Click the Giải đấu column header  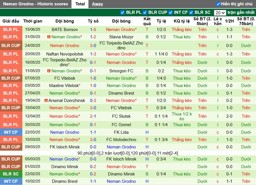point(11,21)
